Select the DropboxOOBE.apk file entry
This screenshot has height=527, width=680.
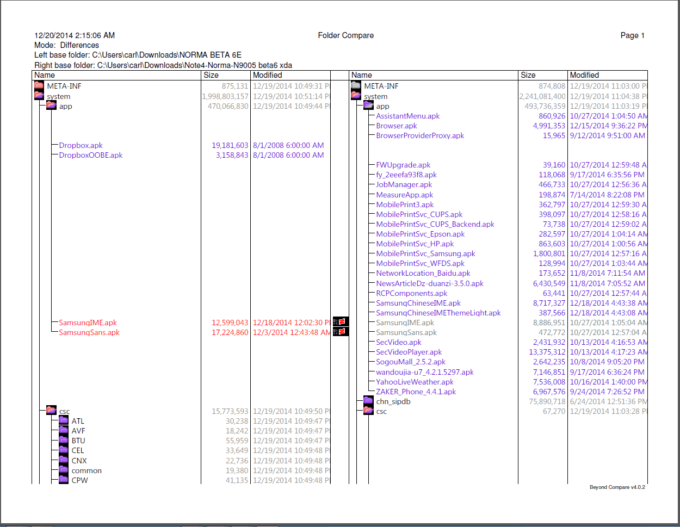pyautogui.click(x=91, y=155)
